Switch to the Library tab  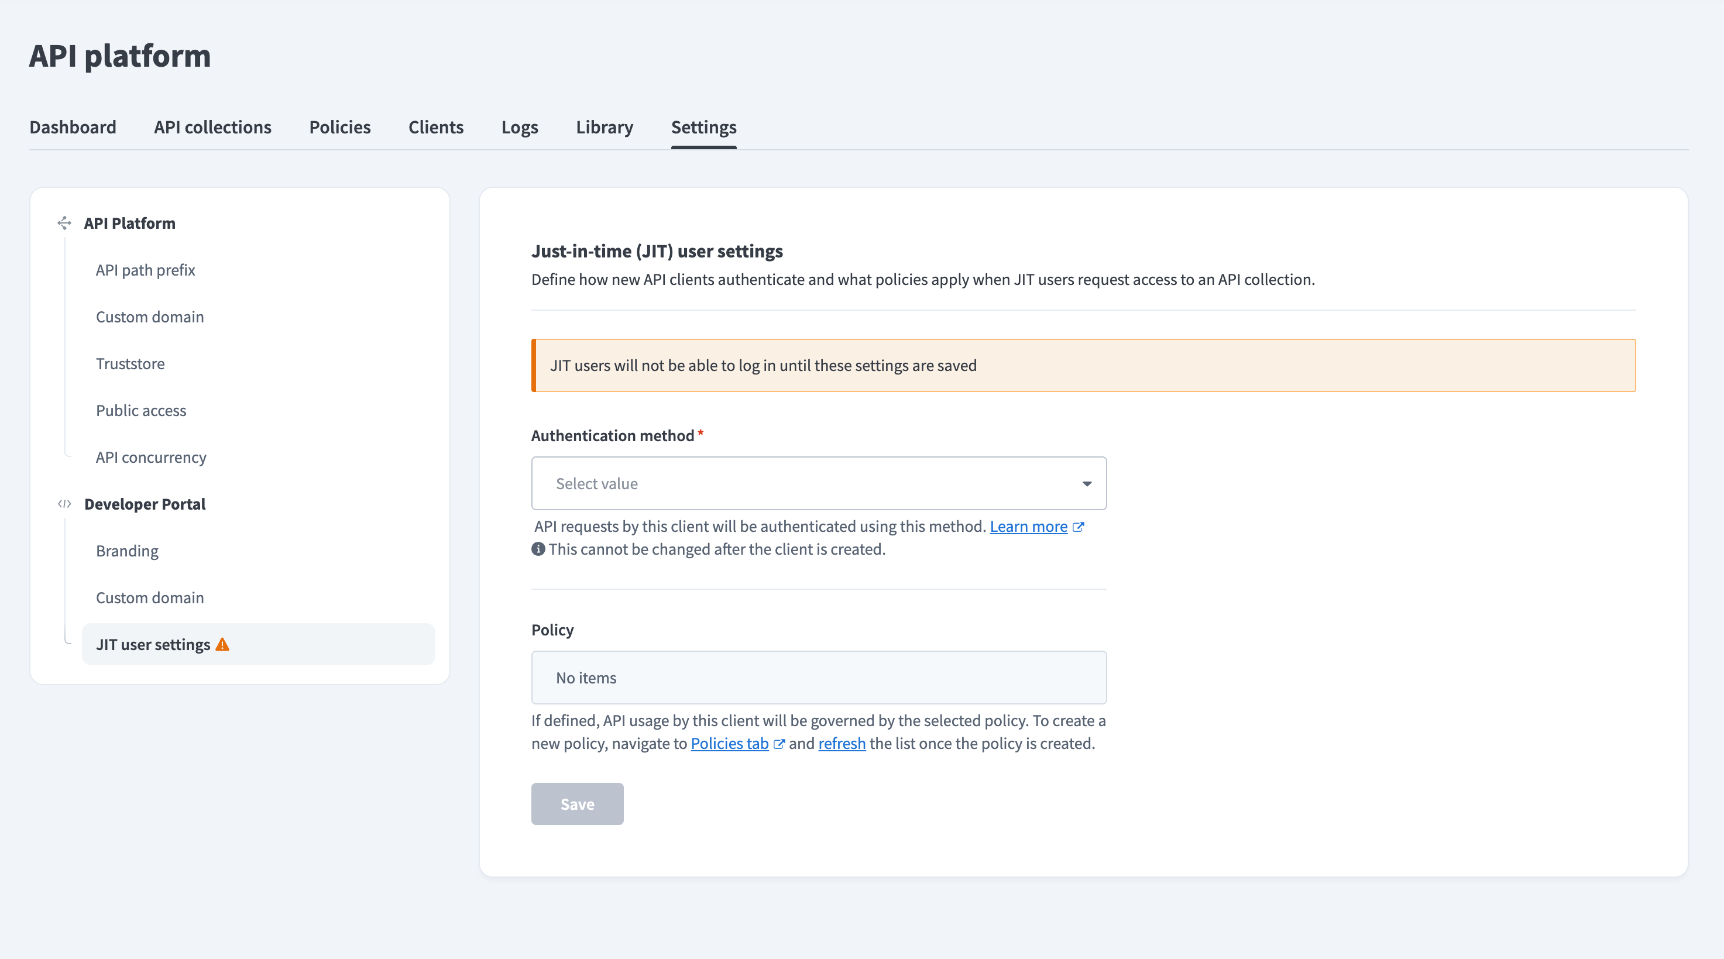coord(604,127)
